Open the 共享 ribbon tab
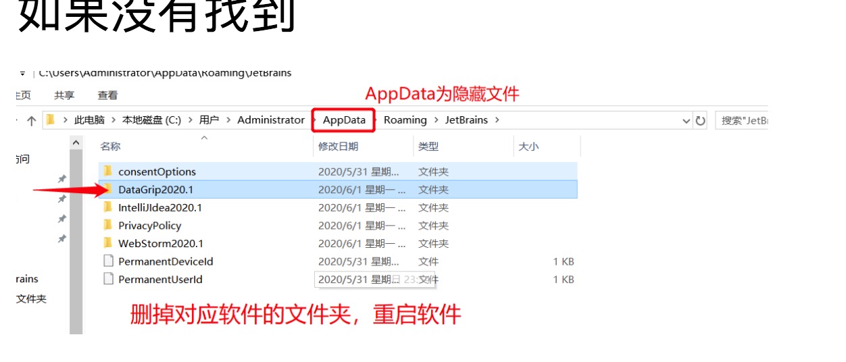846x362 pixels. (64, 95)
